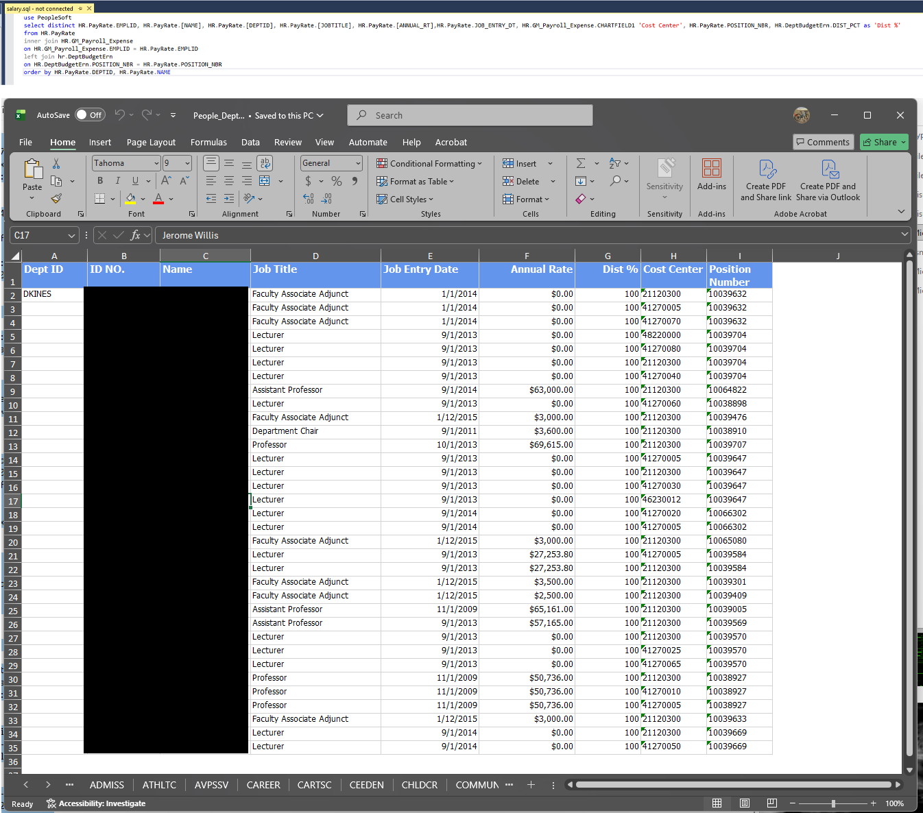Open the File menu
The width and height of the screenshot is (923, 813).
click(25, 142)
